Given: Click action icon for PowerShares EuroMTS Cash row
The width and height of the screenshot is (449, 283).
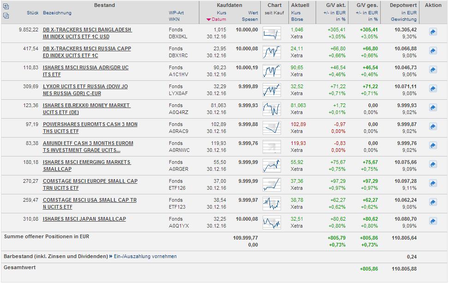Looking at the screenshot, I should click(x=433, y=126).
